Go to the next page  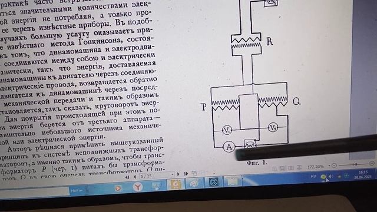178,174
